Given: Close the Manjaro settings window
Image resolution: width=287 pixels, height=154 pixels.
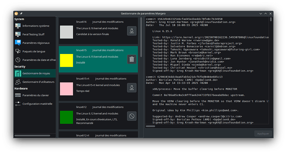Looking at the screenshot, I should tap(270, 14).
